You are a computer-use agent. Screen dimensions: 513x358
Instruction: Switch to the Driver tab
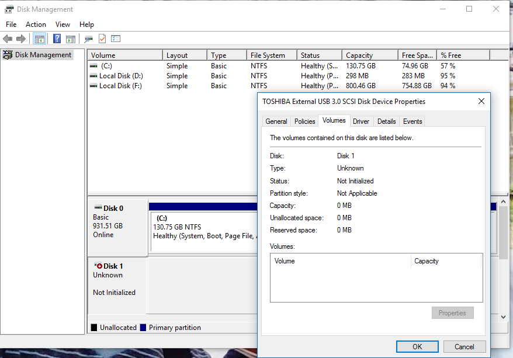[x=361, y=121]
